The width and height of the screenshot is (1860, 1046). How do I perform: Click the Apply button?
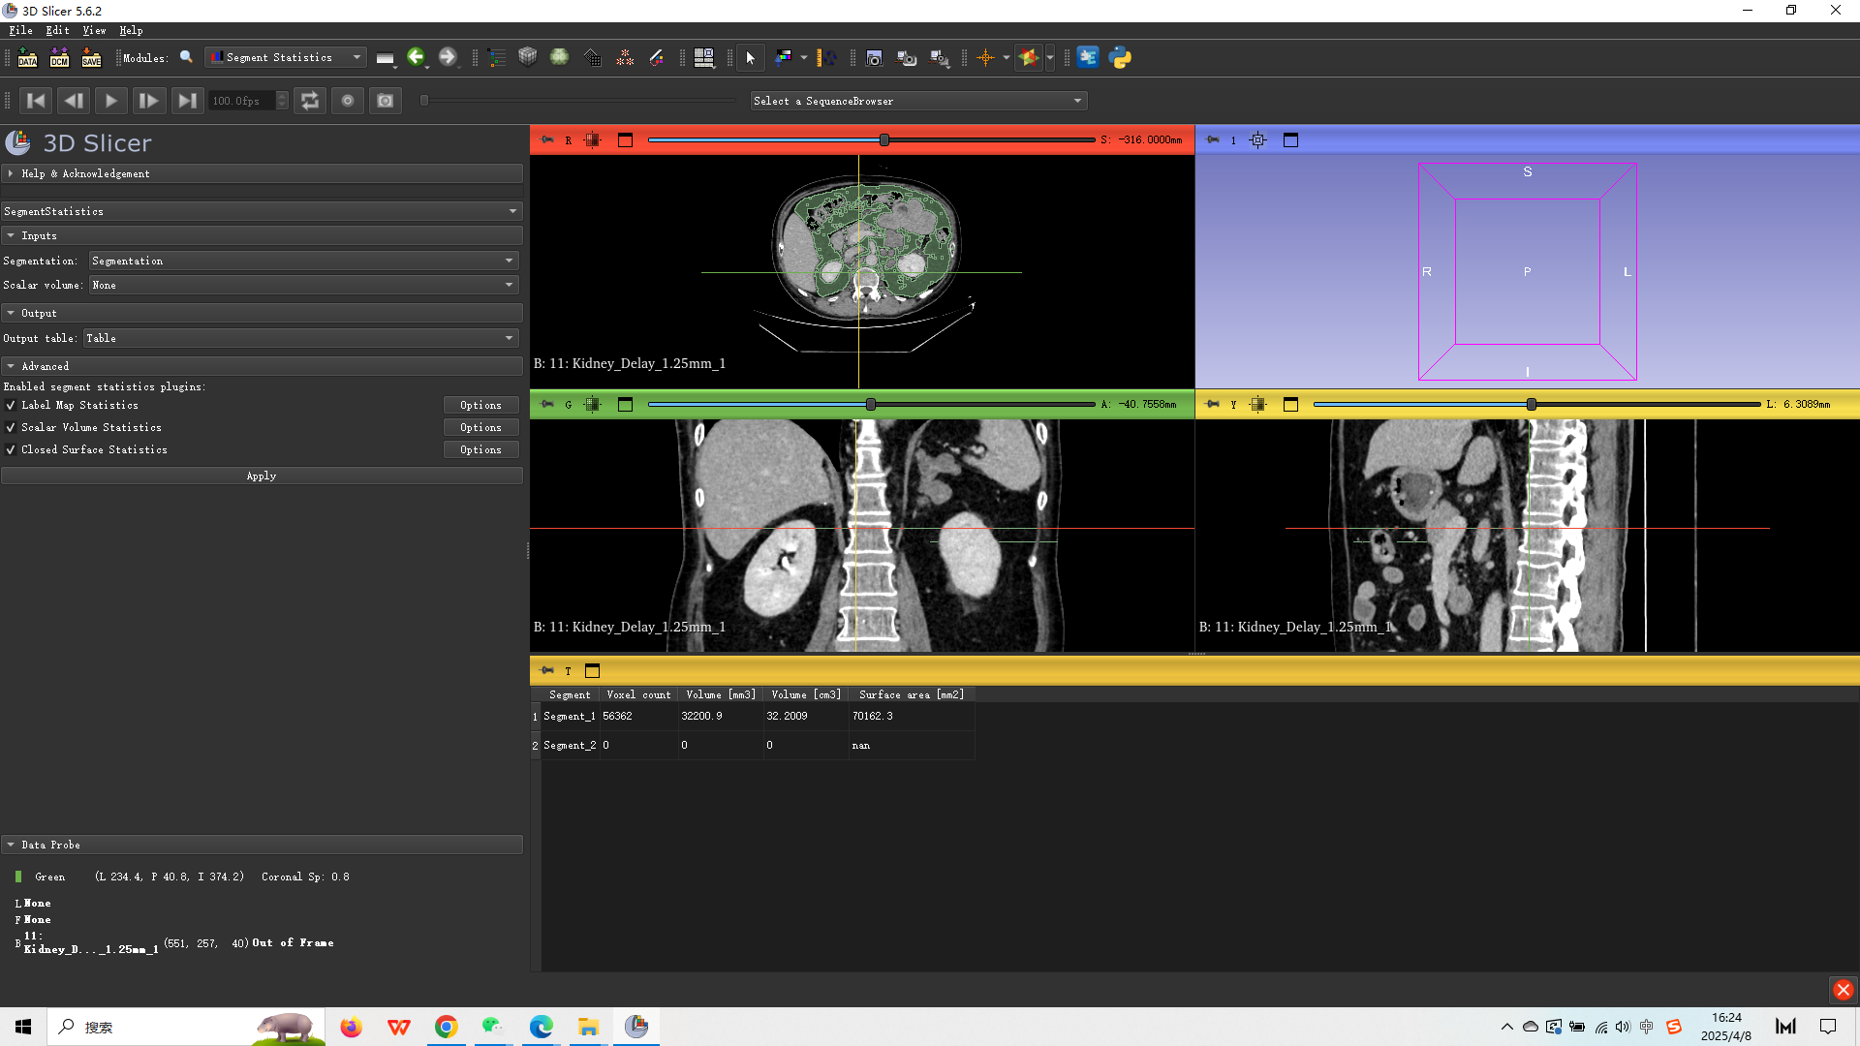(262, 477)
